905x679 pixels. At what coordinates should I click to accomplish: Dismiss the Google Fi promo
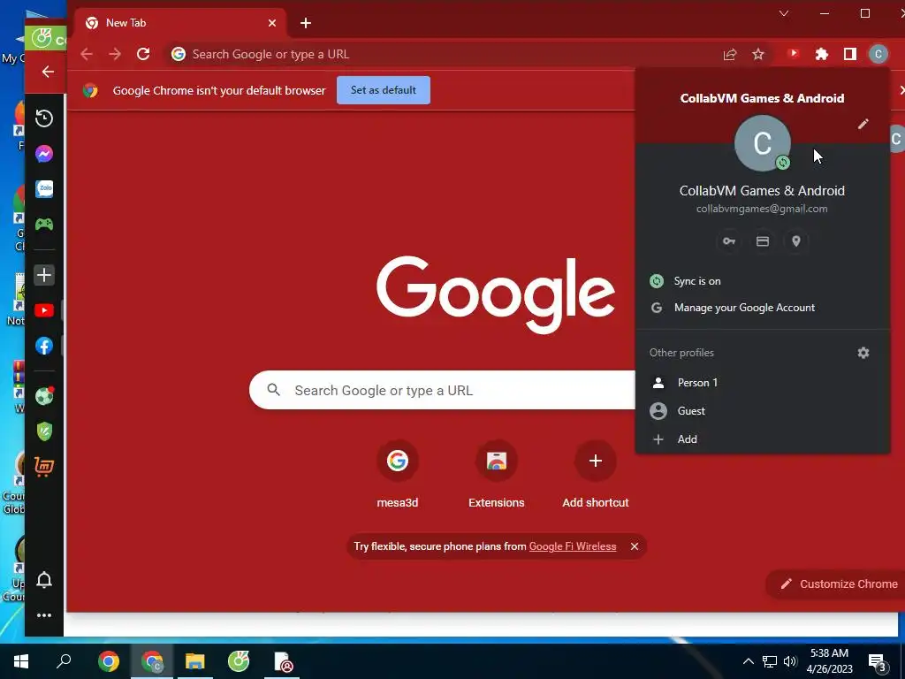coord(635,546)
